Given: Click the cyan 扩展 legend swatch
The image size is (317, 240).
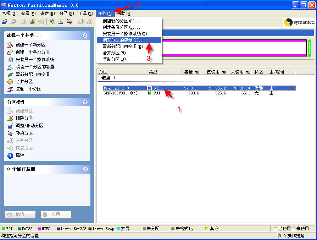Looking at the screenshot, I should click(x=118, y=229).
